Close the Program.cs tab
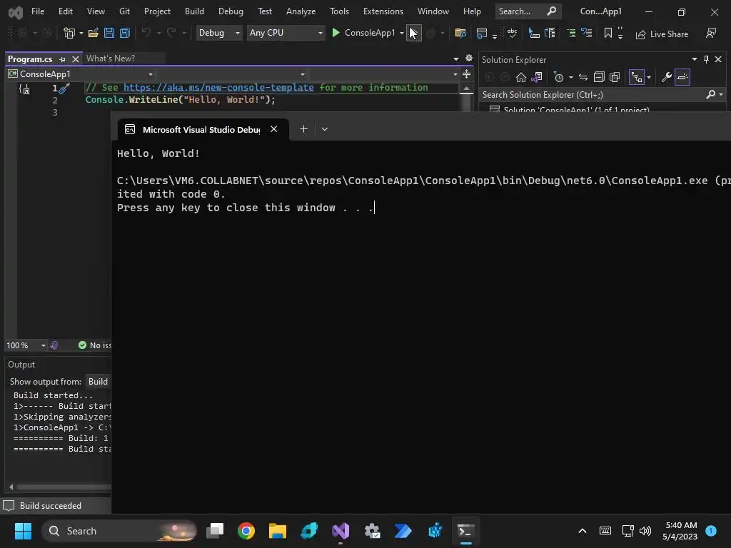 (76, 59)
